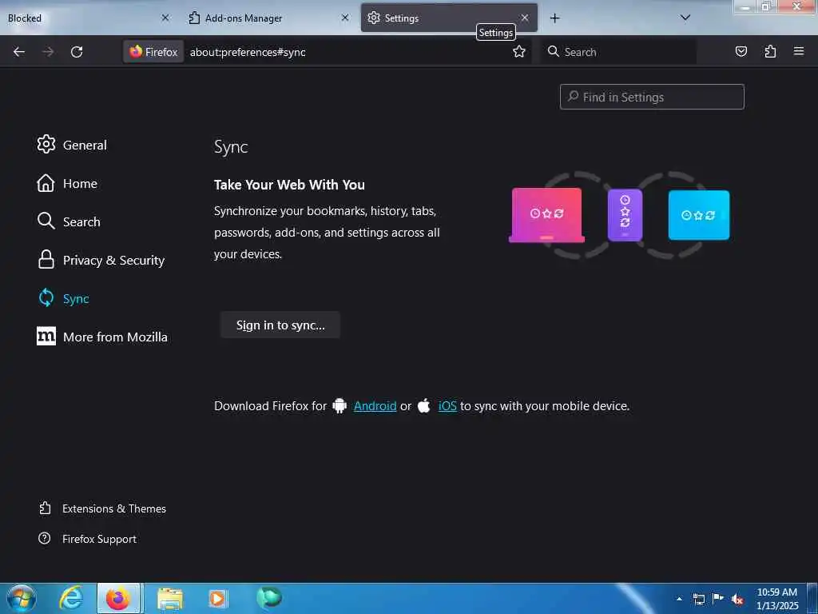818x614 pixels.
Task: Click the Mozilla m logo icon
Action: coord(46,337)
